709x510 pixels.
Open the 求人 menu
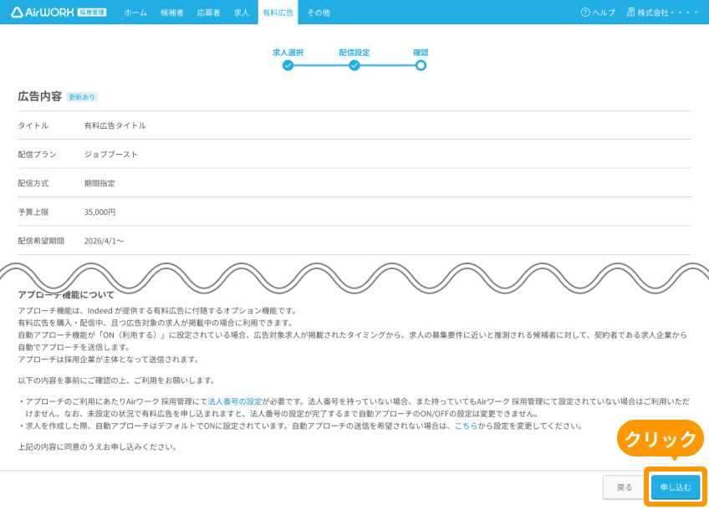point(242,13)
